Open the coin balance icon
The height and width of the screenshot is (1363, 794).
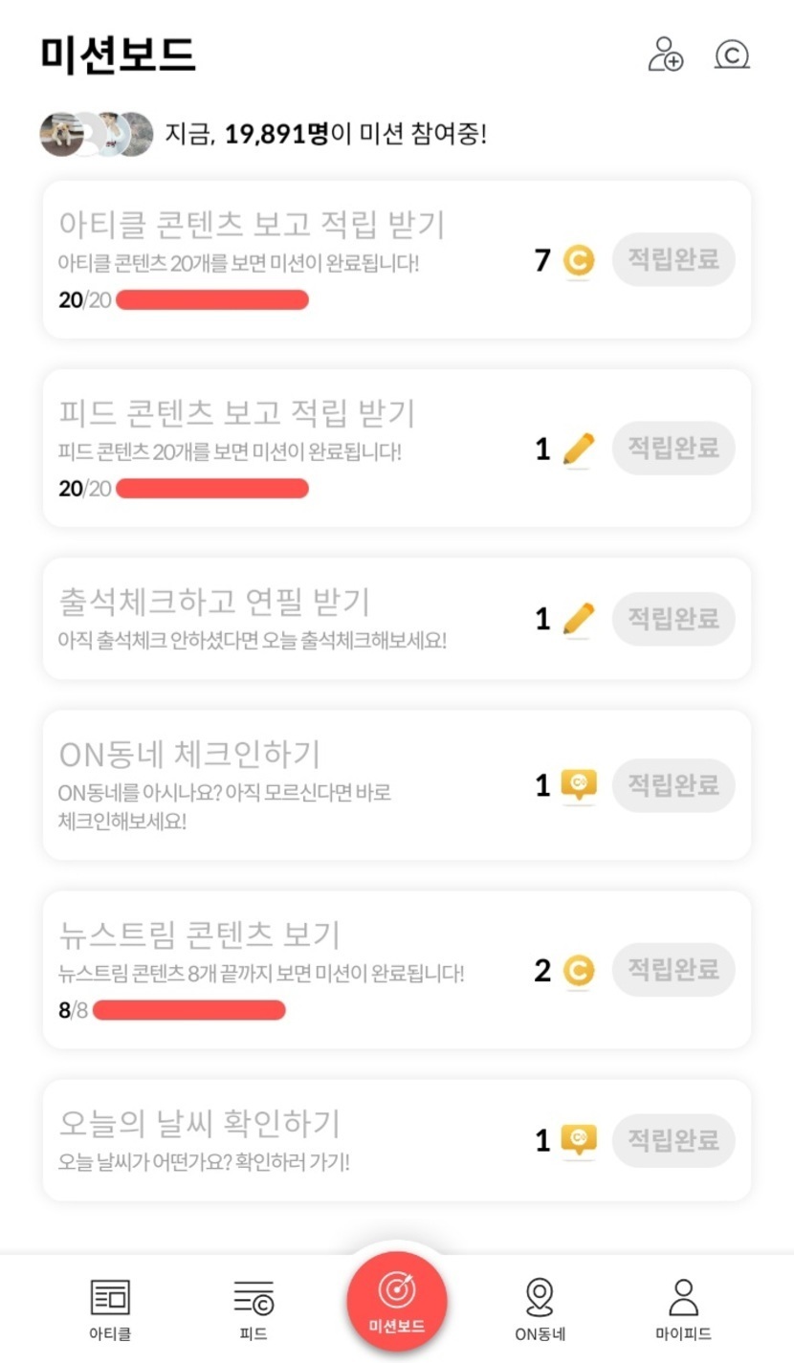click(732, 55)
